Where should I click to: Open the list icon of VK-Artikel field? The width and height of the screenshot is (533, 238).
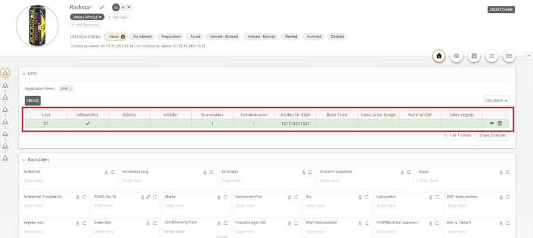point(310,173)
